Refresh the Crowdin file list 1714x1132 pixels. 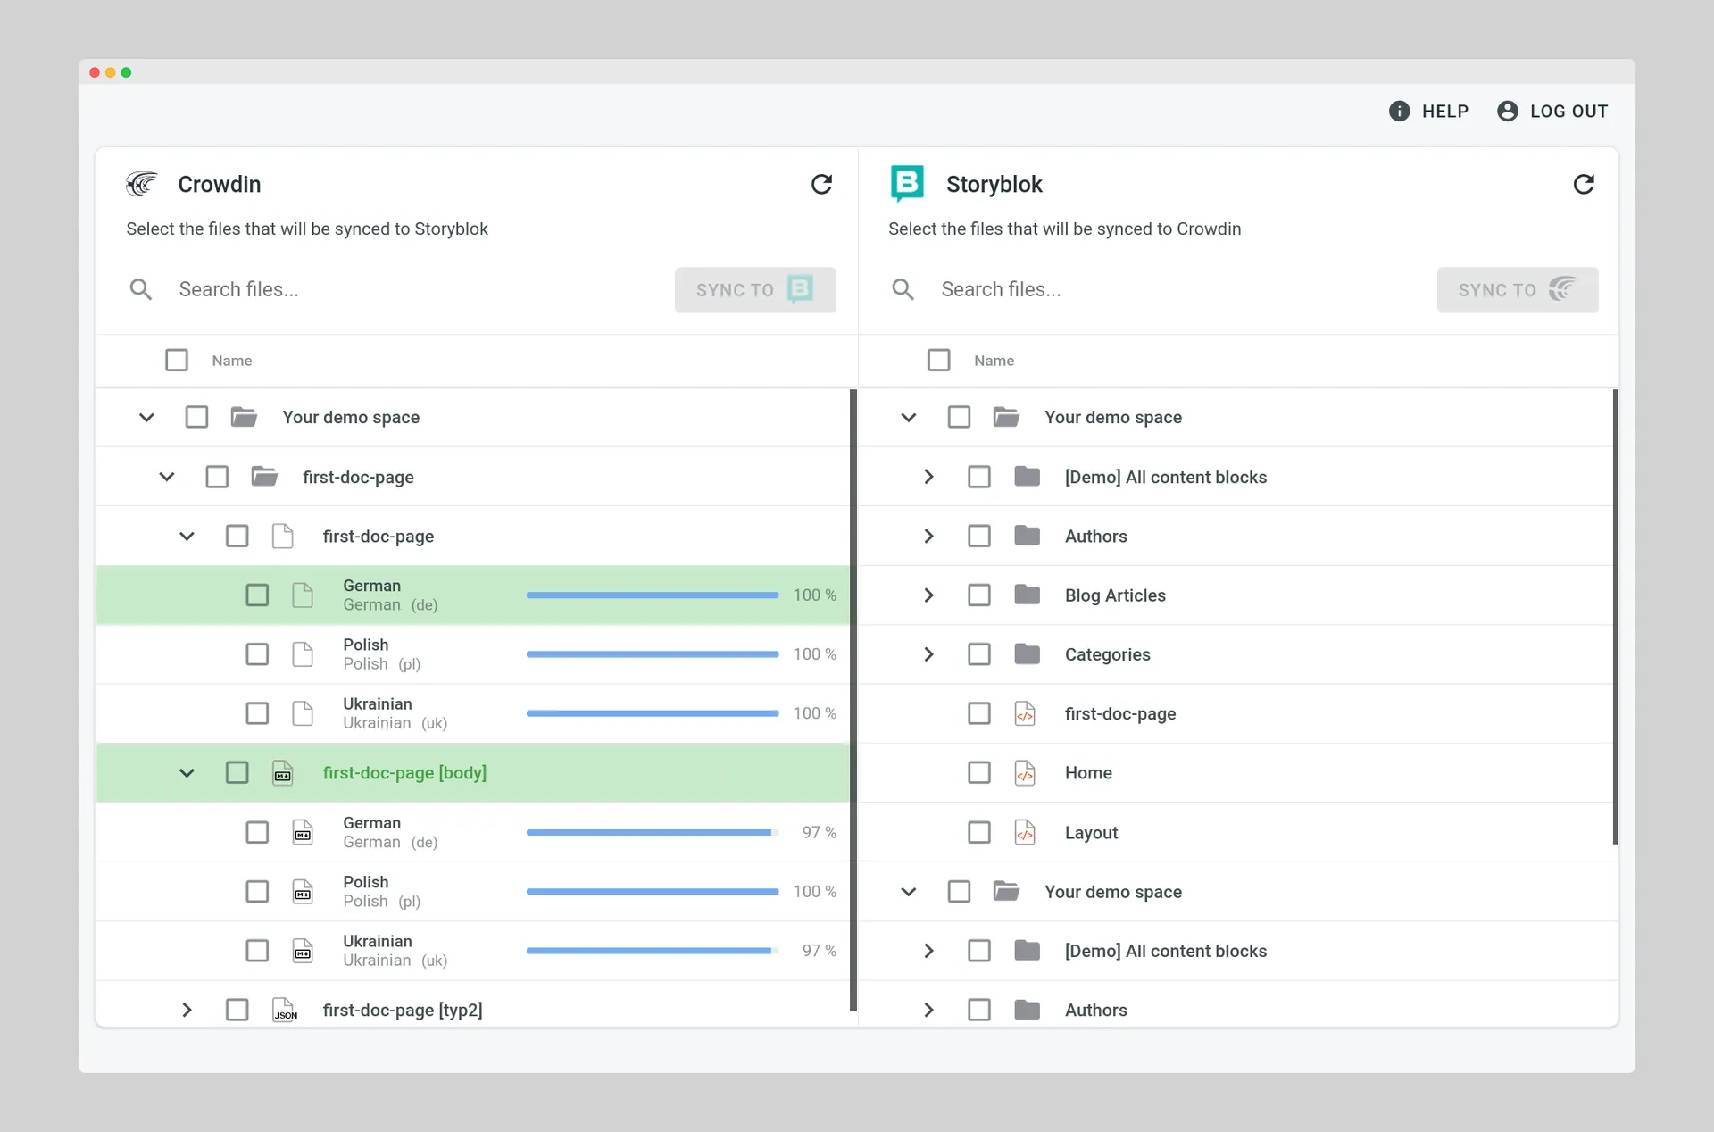pyautogui.click(x=821, y=184)
